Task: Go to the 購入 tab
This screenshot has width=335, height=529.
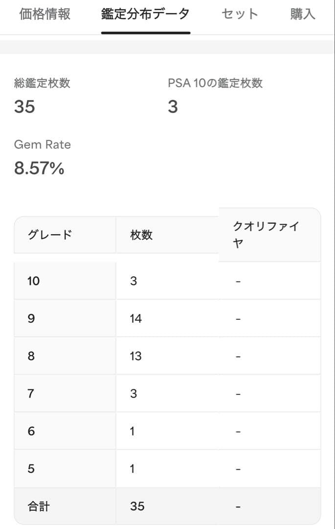Action: [303, 14]
